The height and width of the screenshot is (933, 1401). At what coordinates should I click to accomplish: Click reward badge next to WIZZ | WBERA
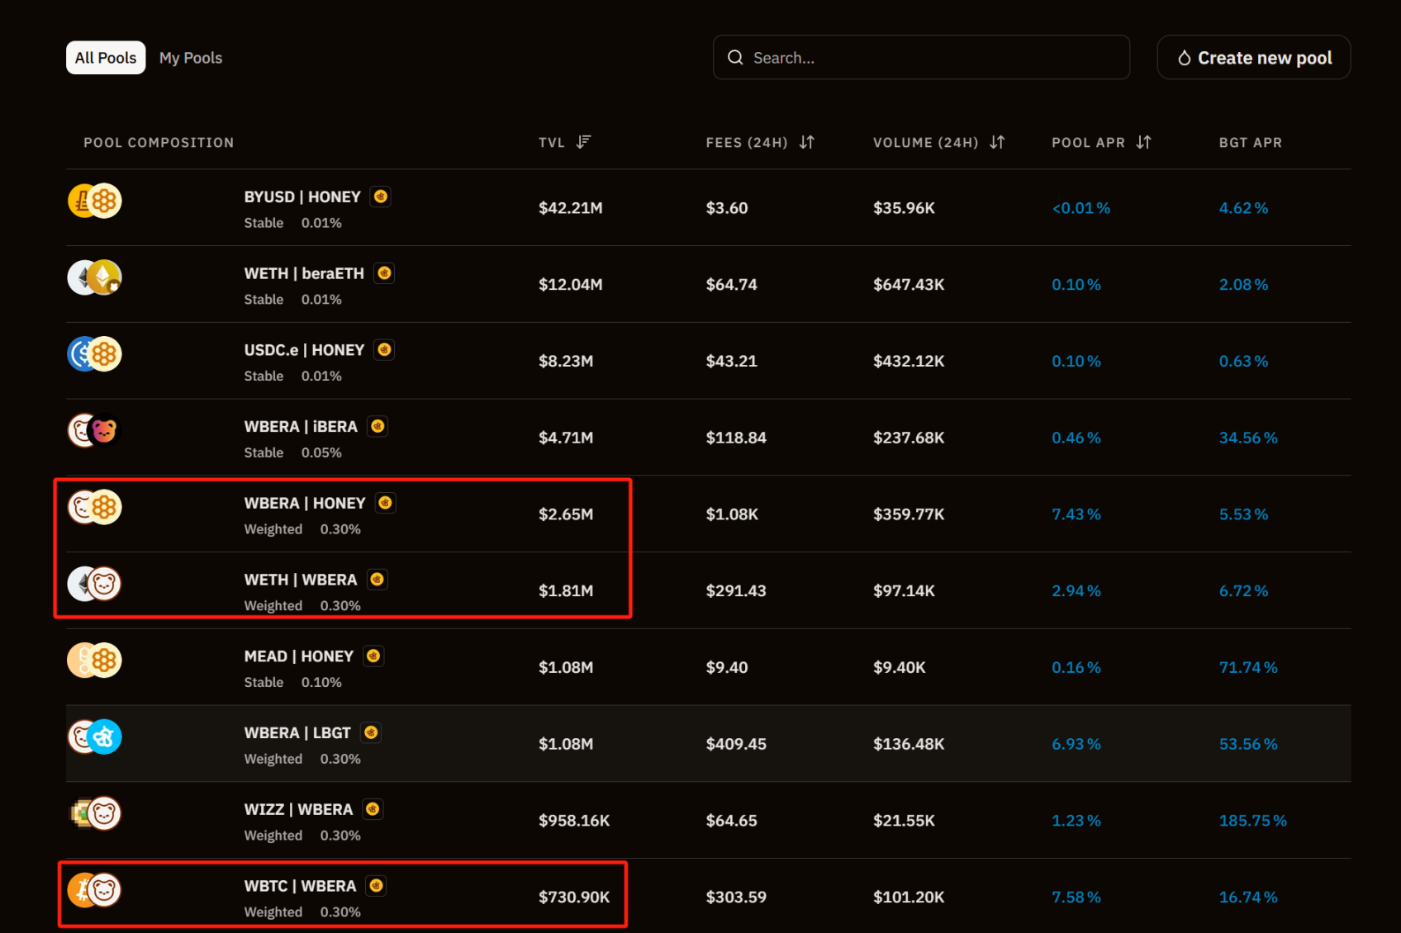point(373,809)
